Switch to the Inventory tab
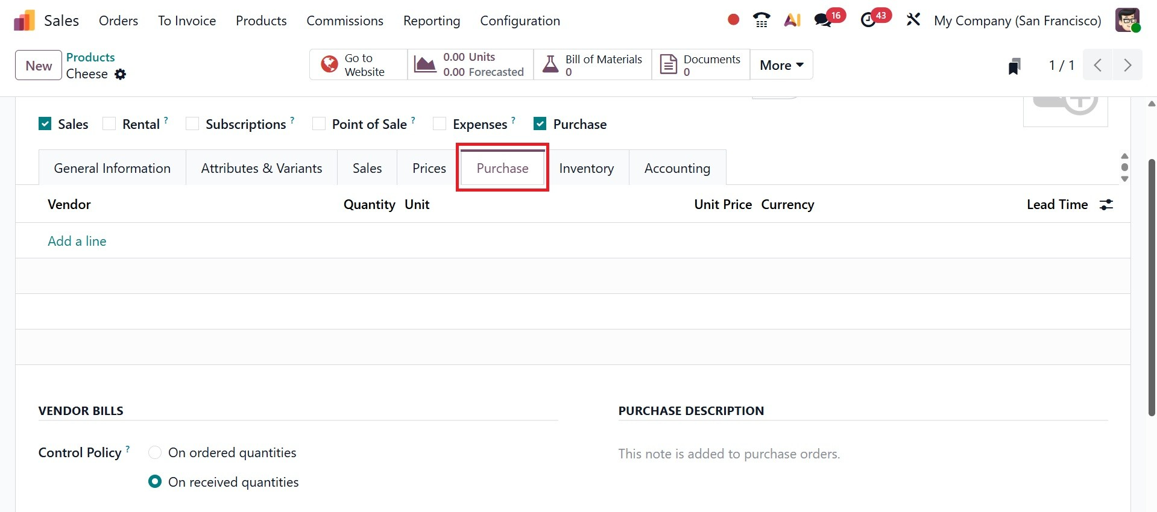The height and width of the screenshot is (512, 1157). (586, 169)
